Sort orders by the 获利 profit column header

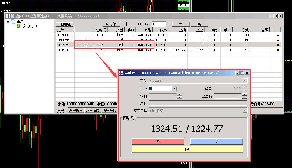coord(242,30)
